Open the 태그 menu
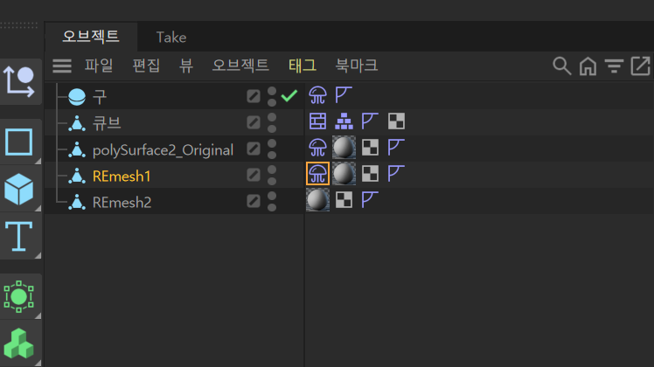Image resolution: width=654 pixels, height=367 pixels. coord(303,66)
